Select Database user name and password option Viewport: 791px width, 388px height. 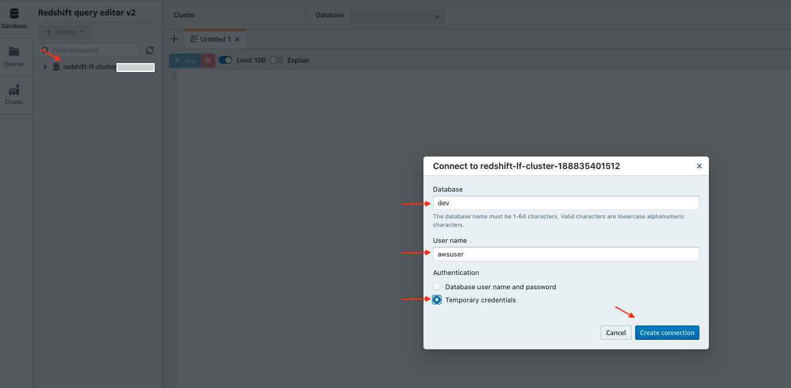click(x=437, y=287)
